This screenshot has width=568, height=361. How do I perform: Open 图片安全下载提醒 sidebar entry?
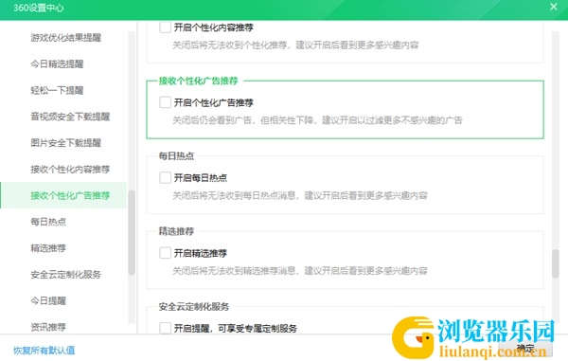(65, 143)
